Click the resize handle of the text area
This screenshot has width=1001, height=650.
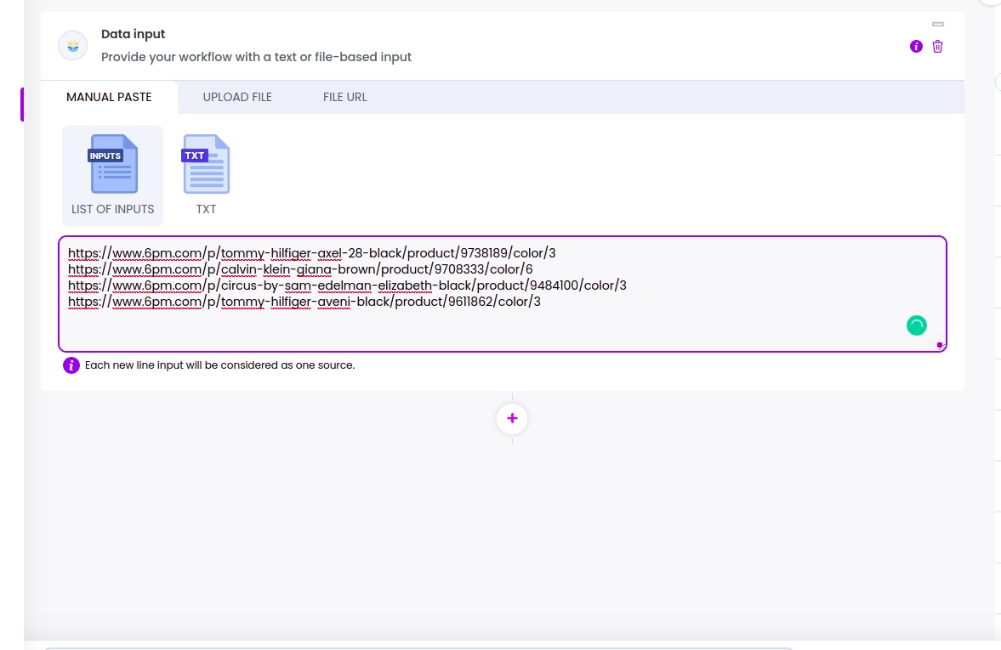point(940,345)
